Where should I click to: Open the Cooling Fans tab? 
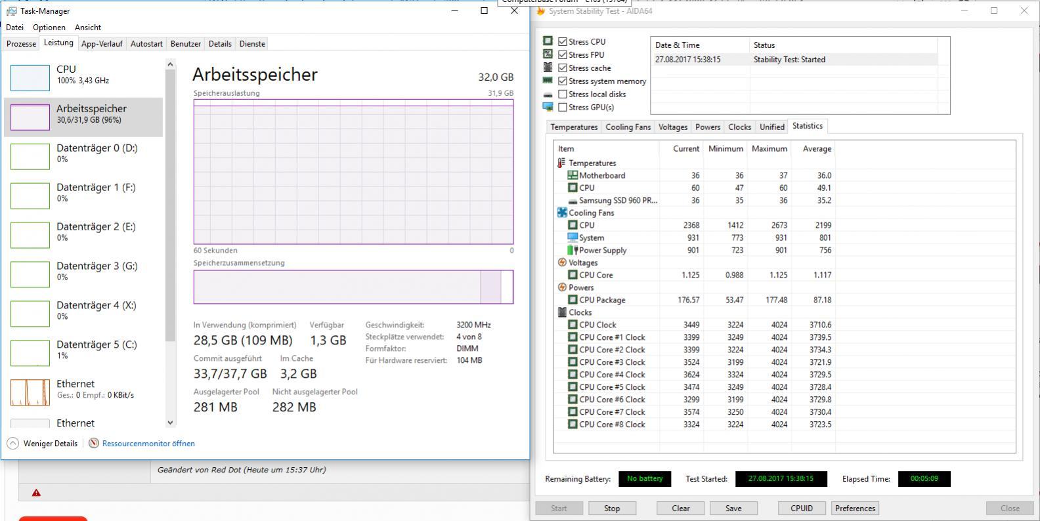(628, 127)
